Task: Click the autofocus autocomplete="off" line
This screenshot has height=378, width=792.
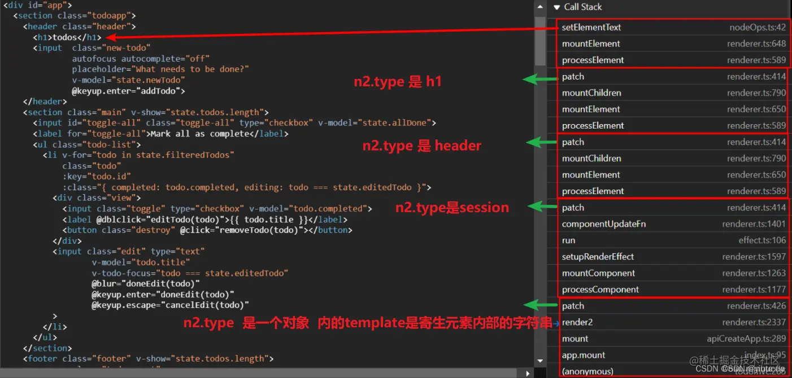Action: click(141, 59)
